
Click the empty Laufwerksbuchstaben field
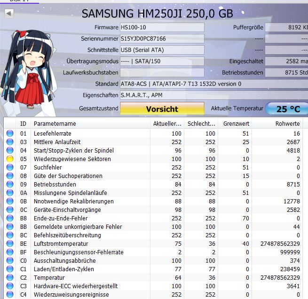(162, 73)
